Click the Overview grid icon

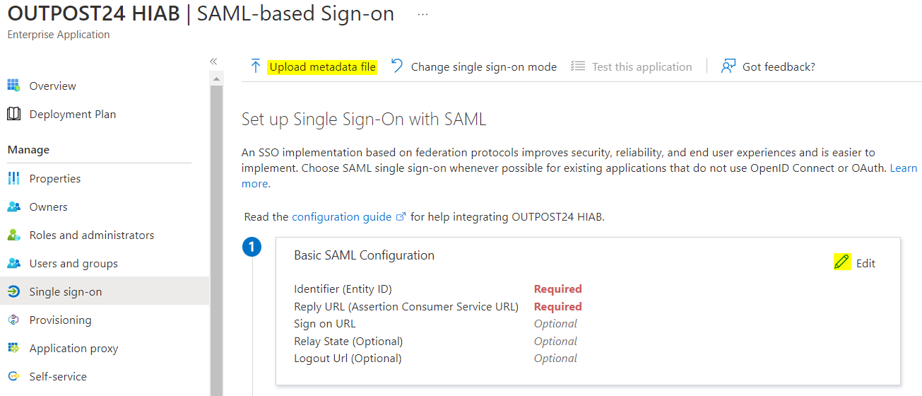tap(13, 86)
